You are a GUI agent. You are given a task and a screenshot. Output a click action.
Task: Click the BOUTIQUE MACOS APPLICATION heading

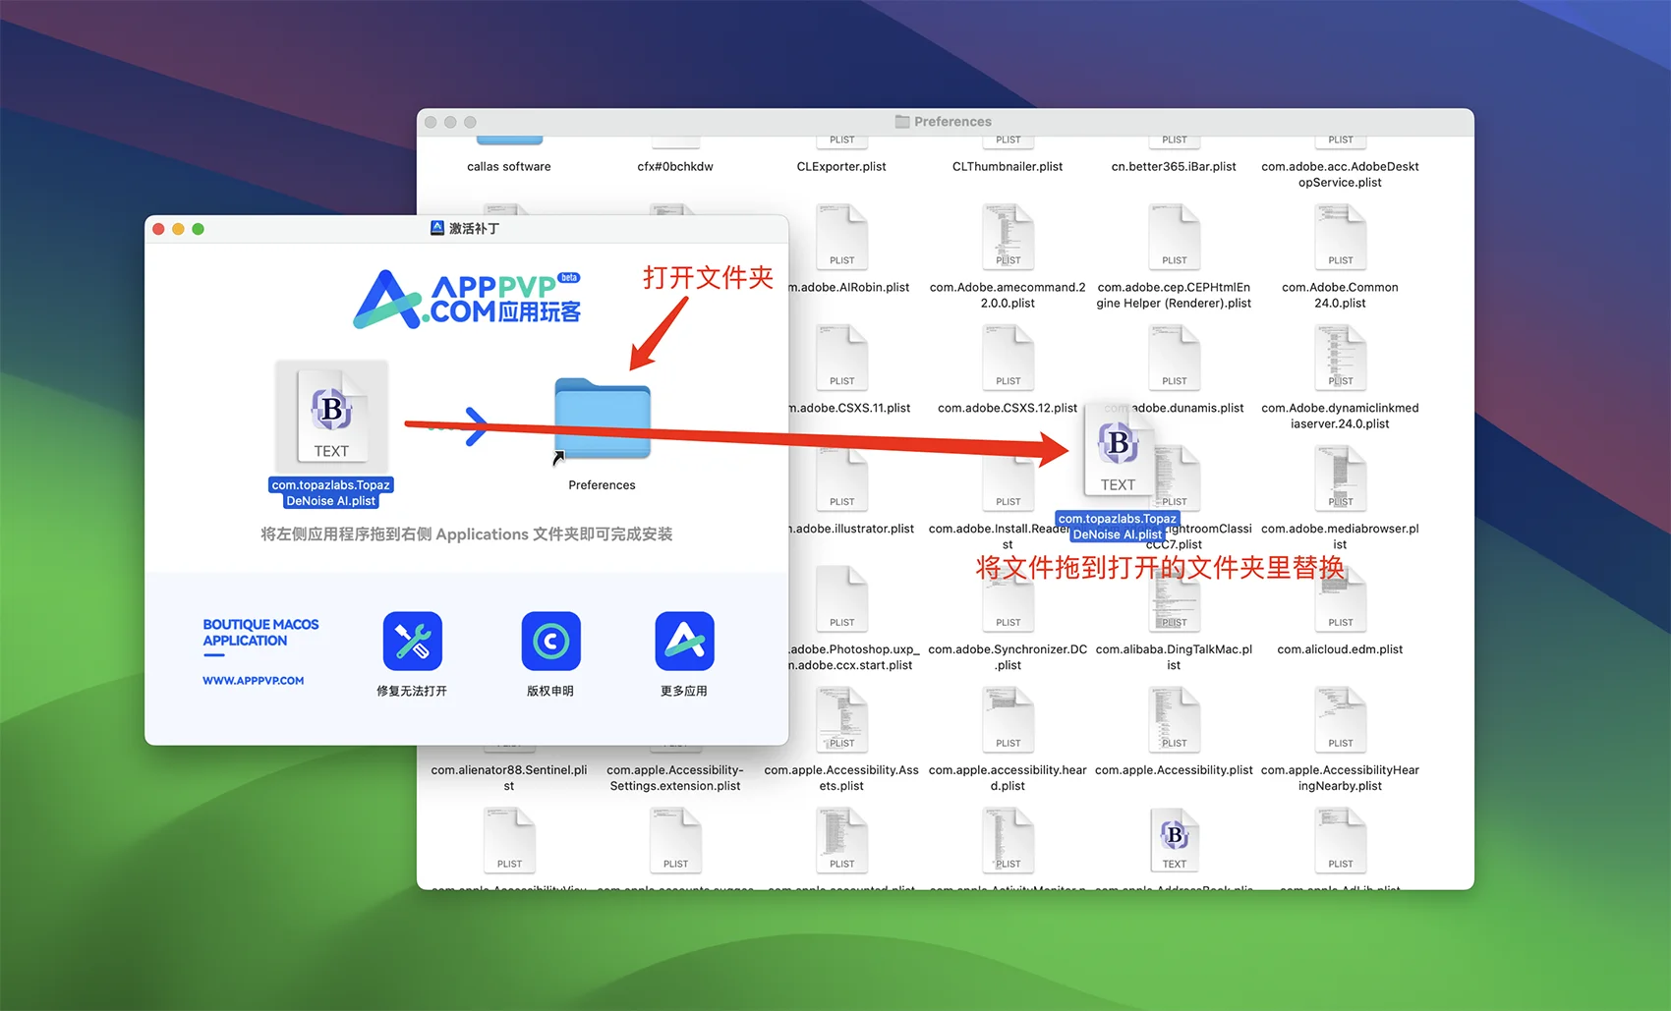260,633
